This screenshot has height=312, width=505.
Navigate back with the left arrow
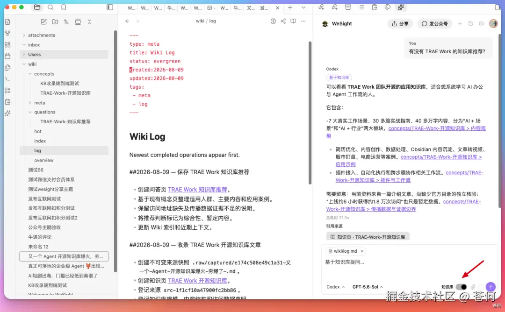tap(127, 21)
